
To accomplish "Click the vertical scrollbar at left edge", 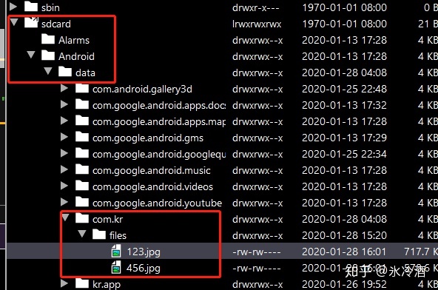I will pyautogui.click(x=2, y=48).
